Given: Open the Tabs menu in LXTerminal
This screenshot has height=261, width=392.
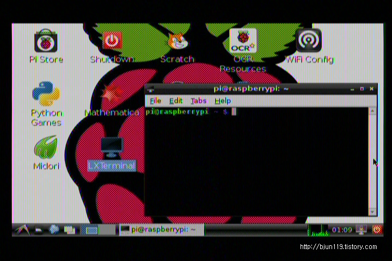Looking at the screenshot, I should 199,101.
